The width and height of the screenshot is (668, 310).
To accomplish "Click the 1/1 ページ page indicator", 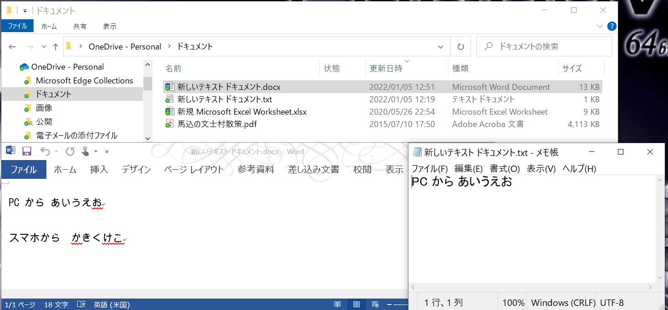I will [20, 304].
